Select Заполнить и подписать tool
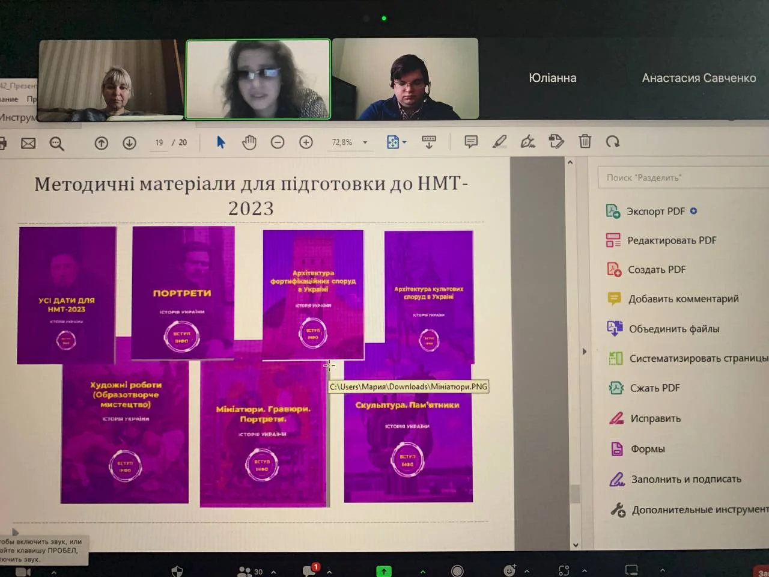This screenshot has height=577, width=769. tap(675, 480)
